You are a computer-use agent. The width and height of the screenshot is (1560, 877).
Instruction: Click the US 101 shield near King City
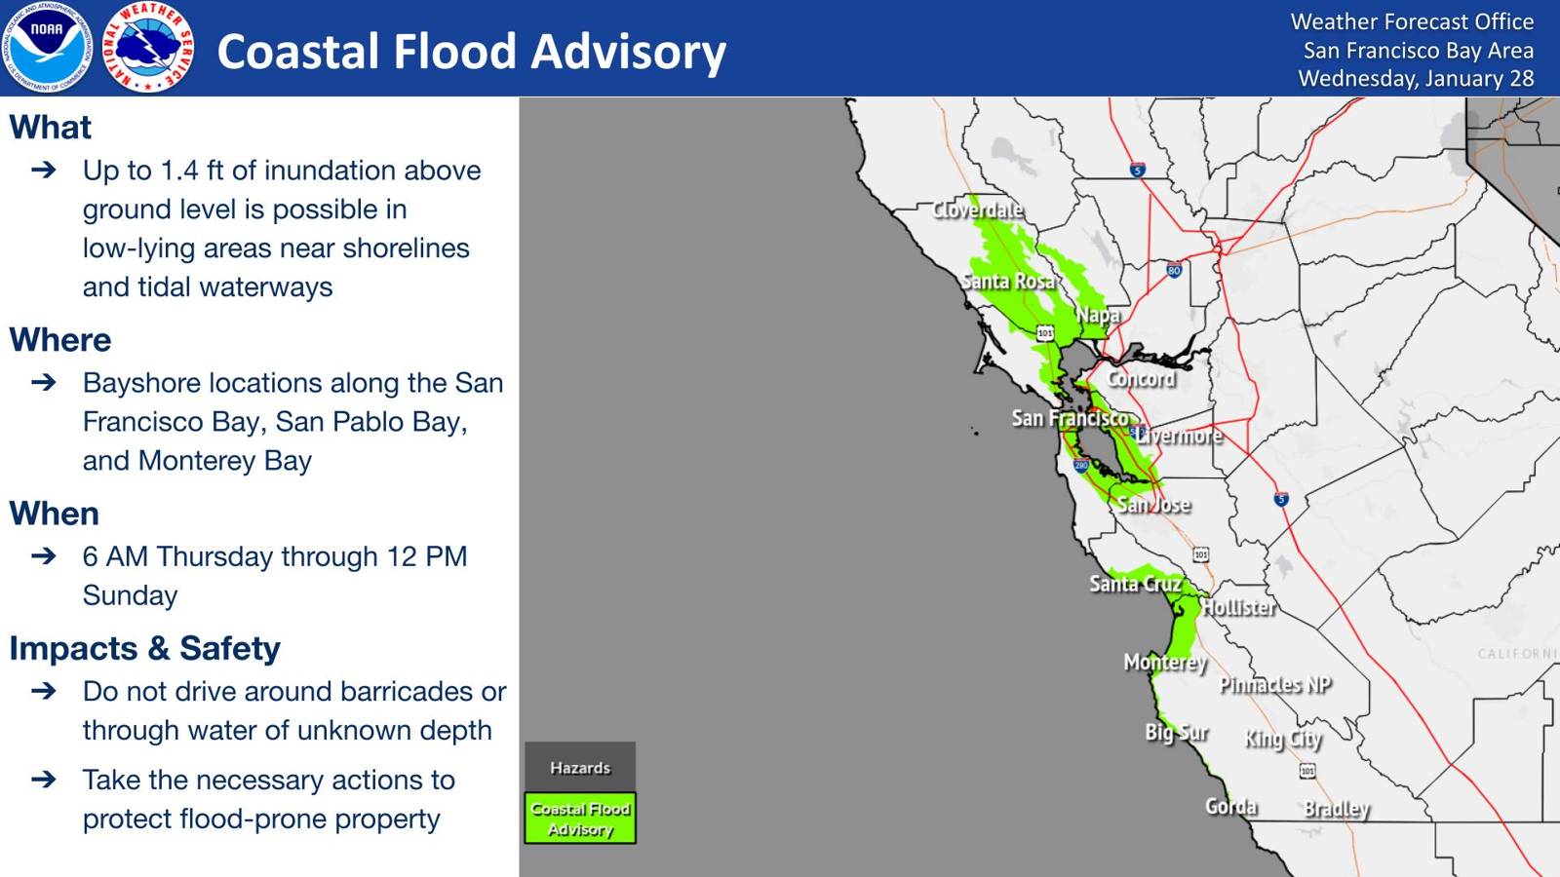pos(1307,771)
